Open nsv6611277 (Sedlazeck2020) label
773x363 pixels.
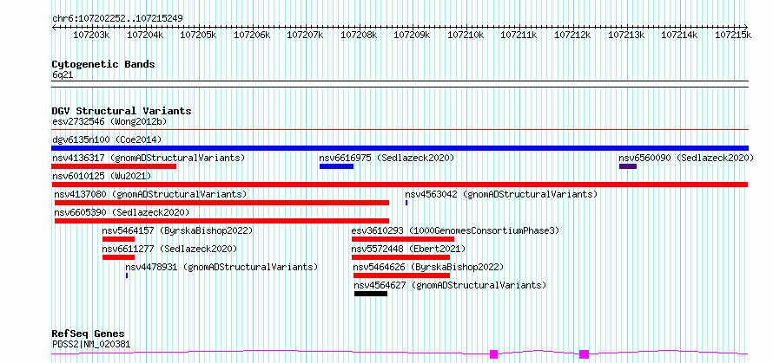click(x=169, y=249)
